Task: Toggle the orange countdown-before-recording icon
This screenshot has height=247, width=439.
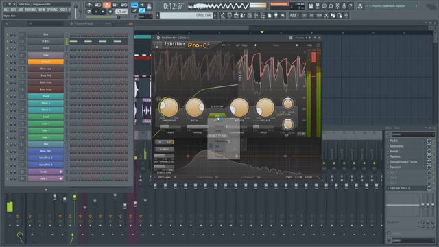Action: click(x=107, y=5)
